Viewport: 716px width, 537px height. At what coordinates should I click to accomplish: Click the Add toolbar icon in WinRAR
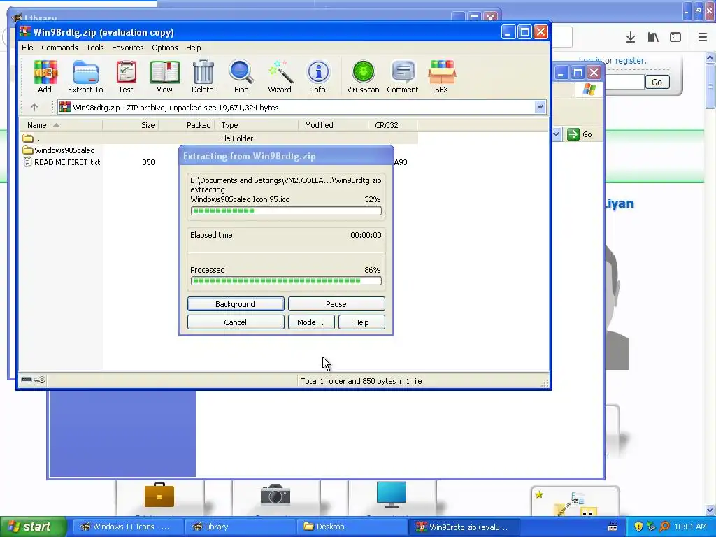pyautogui.click(x=45, y=77)
